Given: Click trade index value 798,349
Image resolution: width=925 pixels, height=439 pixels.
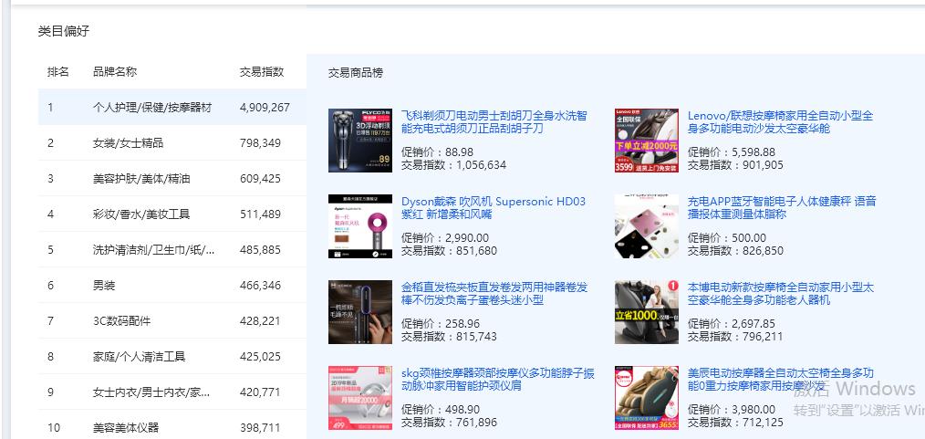Looking at the screenshot, I should pyautogui.click(x=260, y=142).
